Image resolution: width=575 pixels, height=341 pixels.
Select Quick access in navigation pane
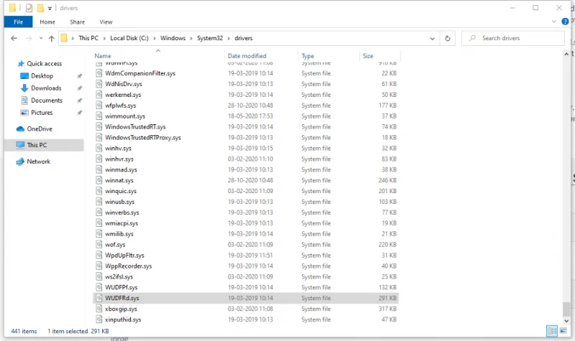(44, 64)
